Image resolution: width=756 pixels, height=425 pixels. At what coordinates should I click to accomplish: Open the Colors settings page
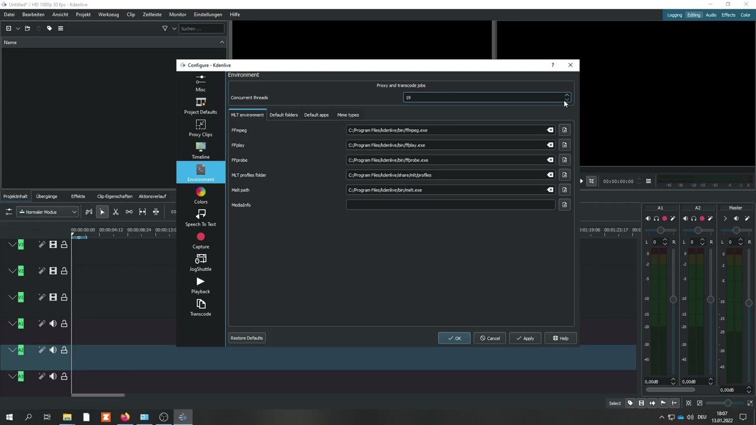point(201,195)
